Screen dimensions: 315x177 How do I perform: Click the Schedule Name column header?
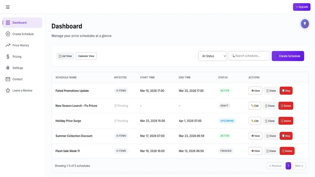(66, 77)
